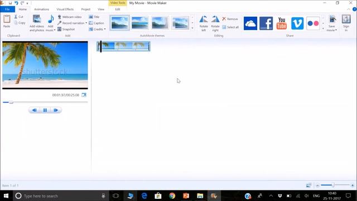
Task: Open the File menu
Action: tap(7, 9)
